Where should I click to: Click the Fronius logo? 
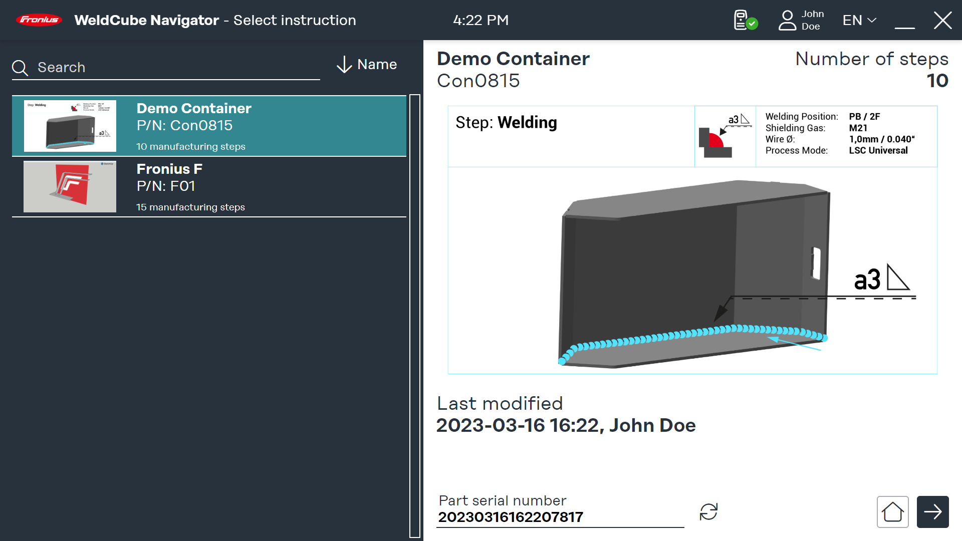39,20
